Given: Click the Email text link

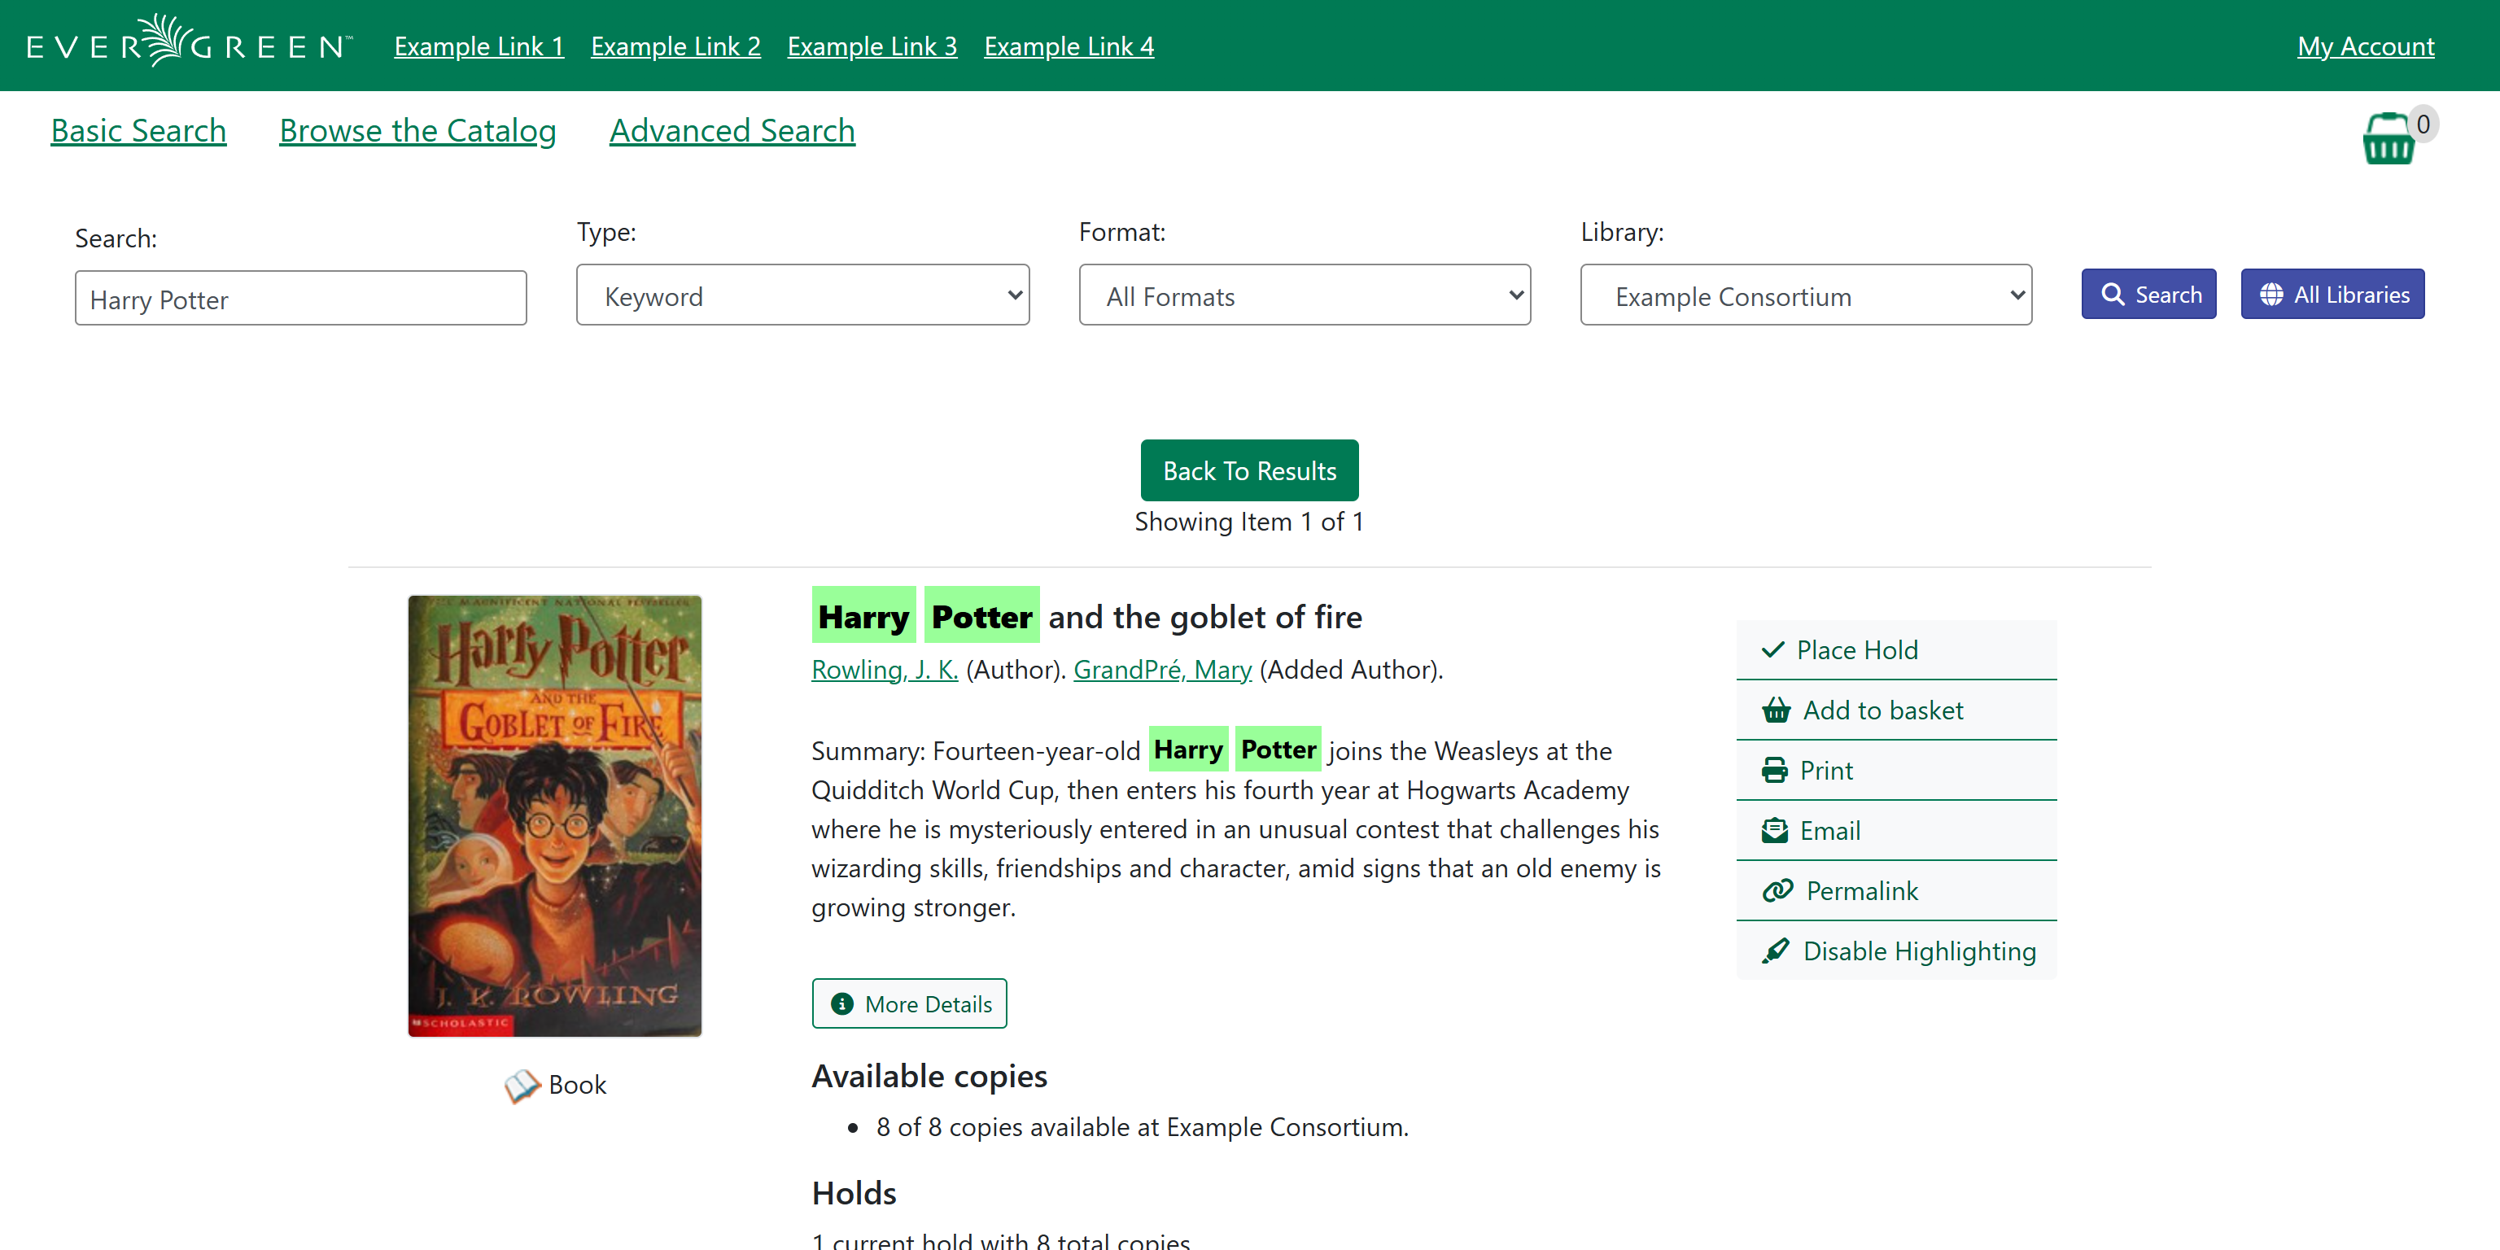Looking at the screenshot, I should 1829,831.
